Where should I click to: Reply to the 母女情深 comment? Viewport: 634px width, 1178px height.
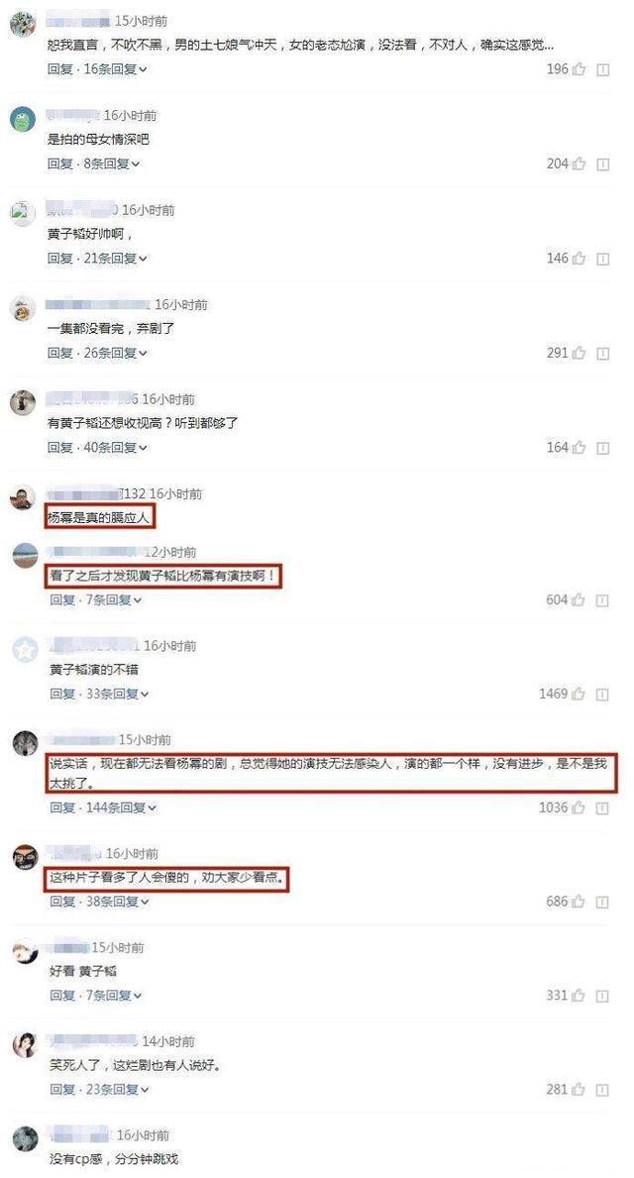pyautogui.click(x=60, y=163)
